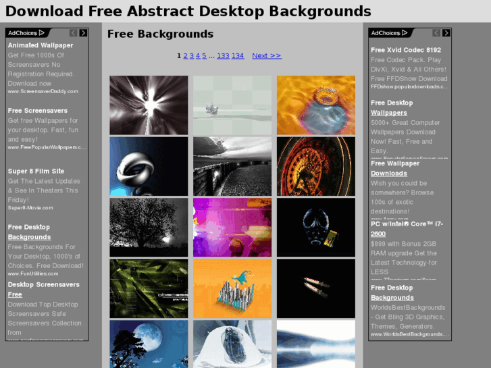Open Super 8 Film Site ad
This screenshot has width=491, height=368.
point(36,172)
